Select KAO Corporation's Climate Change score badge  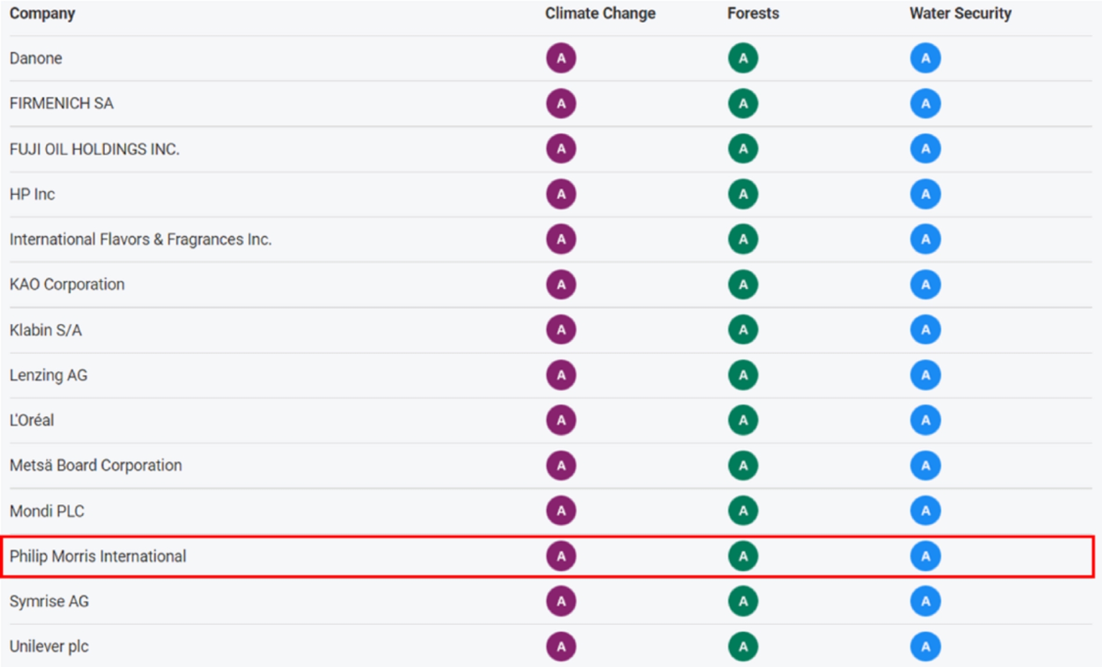tap(561, 285)
